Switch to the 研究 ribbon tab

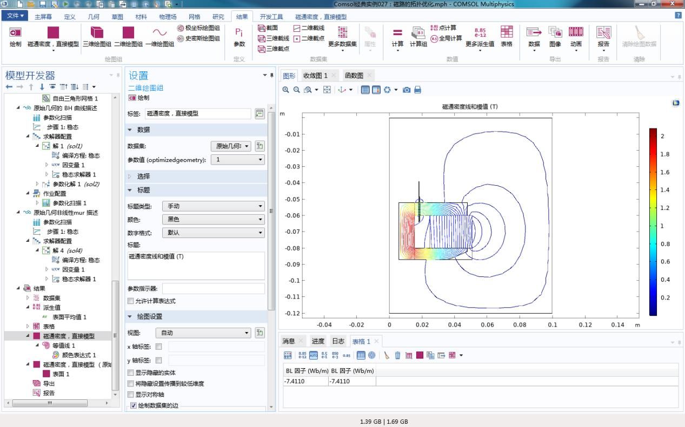coord(218,17)
